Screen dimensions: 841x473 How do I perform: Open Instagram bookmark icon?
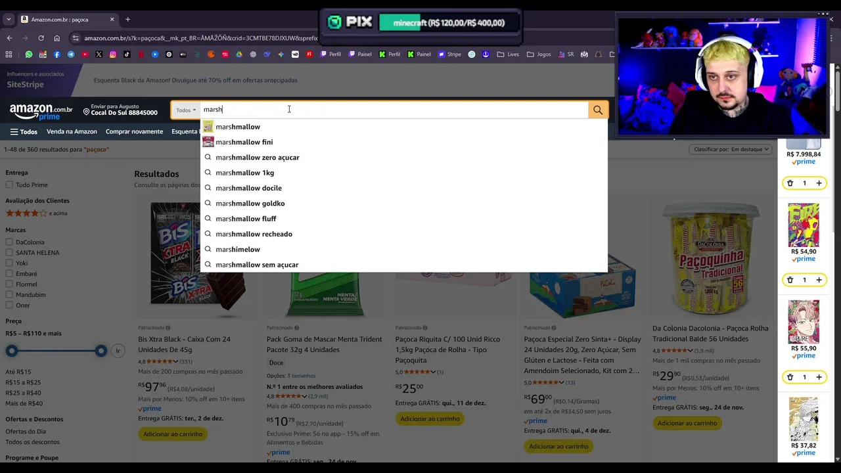pos(113,55)
